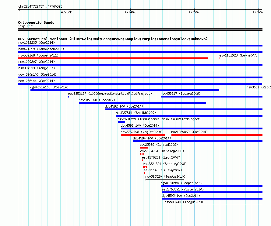Click the esv2760708 red loss bar
This screenshot has height=226, width=271.
pos(143,135)
